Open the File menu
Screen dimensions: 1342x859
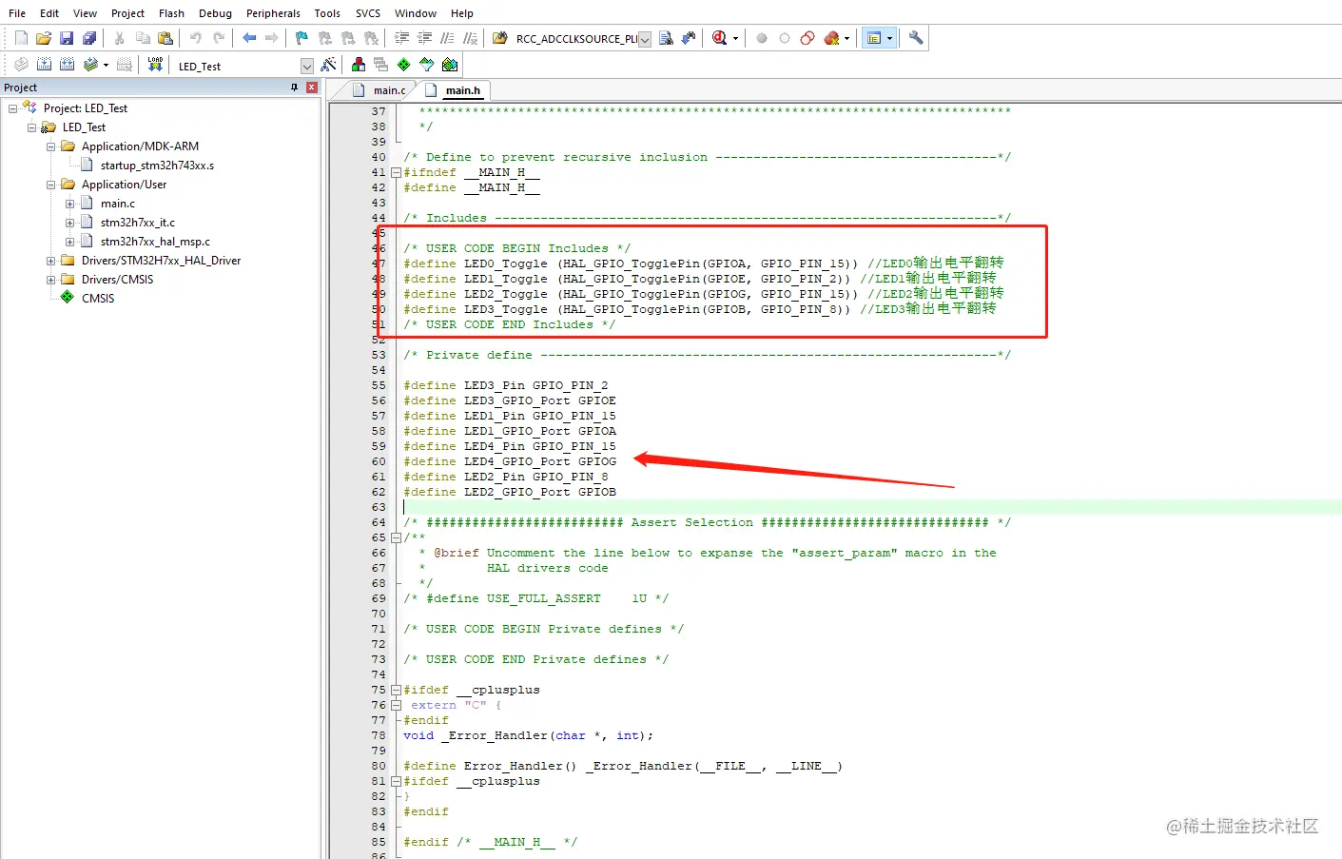click(x=17, y=13)
